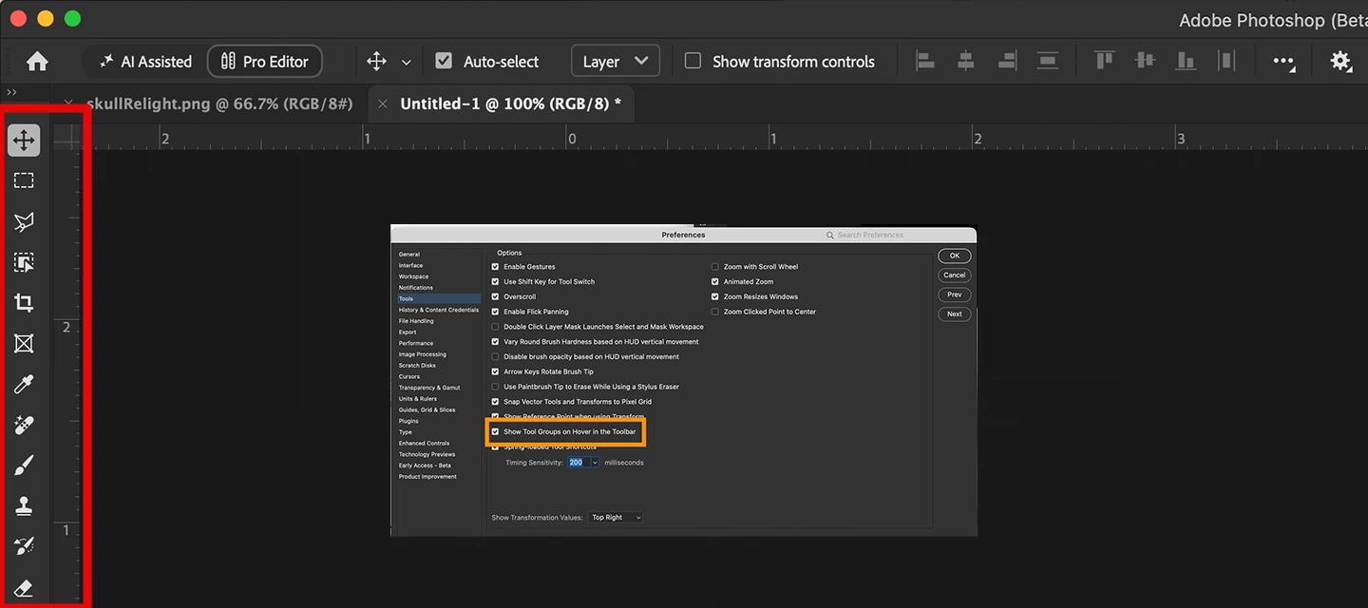Align bottom edges of layers
1368x608 pixels.
click(1186, 61)
